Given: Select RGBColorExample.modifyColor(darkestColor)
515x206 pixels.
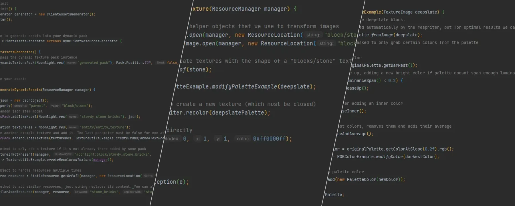Looking at the screenshot, I should [x=387, y=157].
